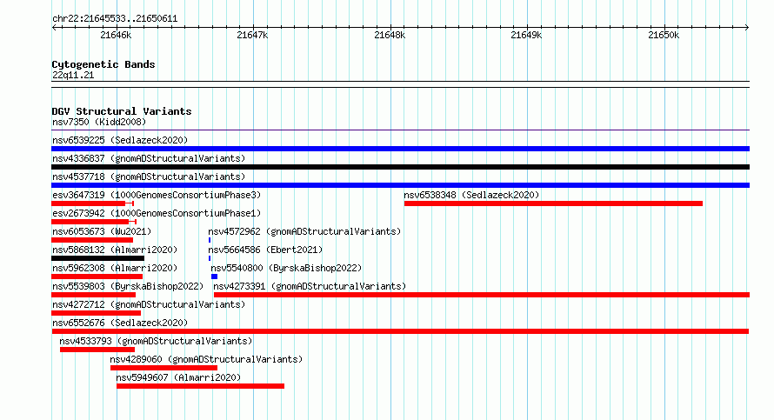Click blue square under nsv5540800

(214, 277)
